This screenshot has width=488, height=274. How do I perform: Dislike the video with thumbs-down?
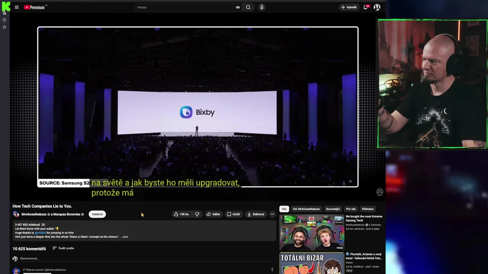click(197, 214)
